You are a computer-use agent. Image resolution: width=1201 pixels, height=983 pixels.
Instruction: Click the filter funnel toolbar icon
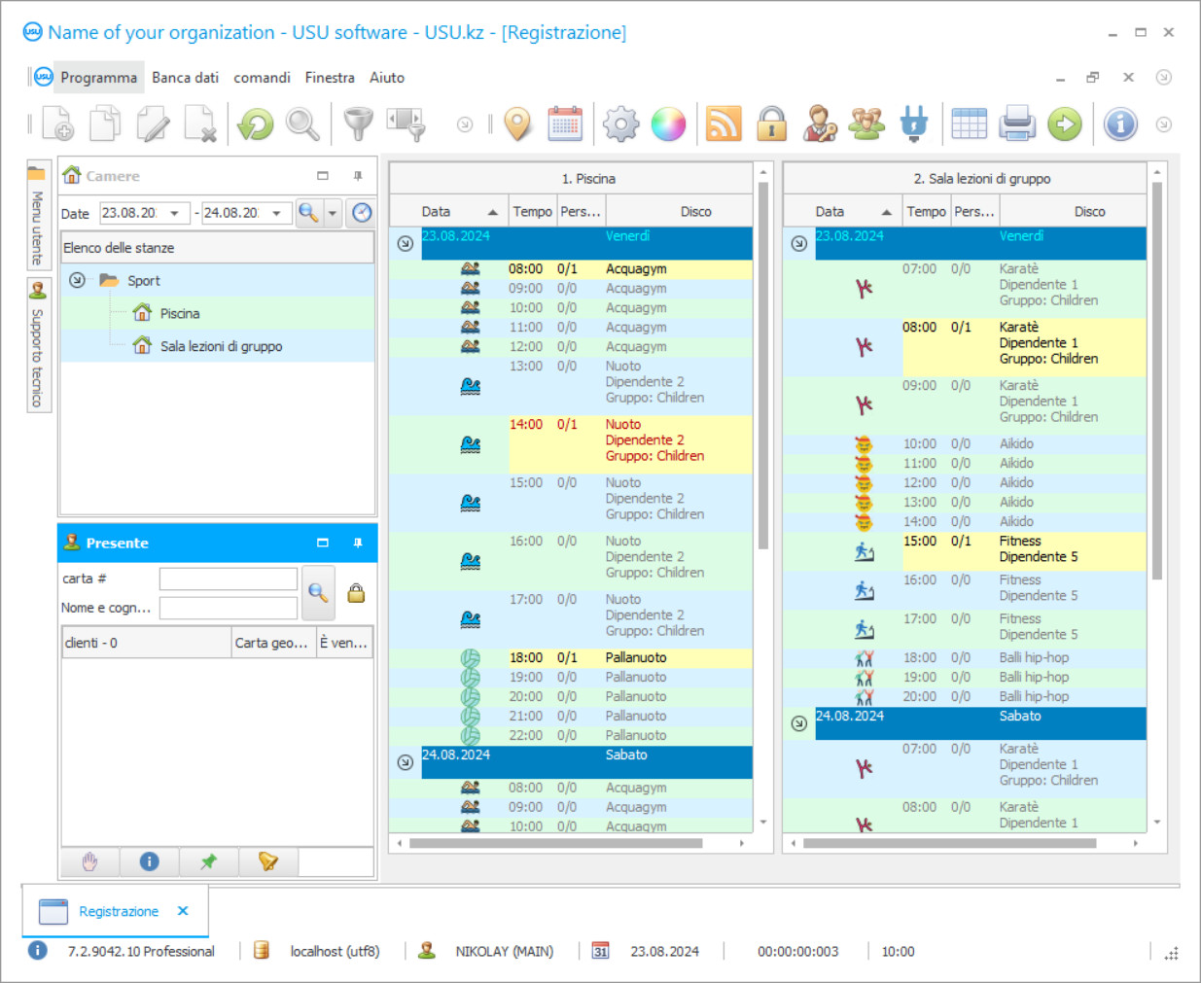[x=358, y=124]
